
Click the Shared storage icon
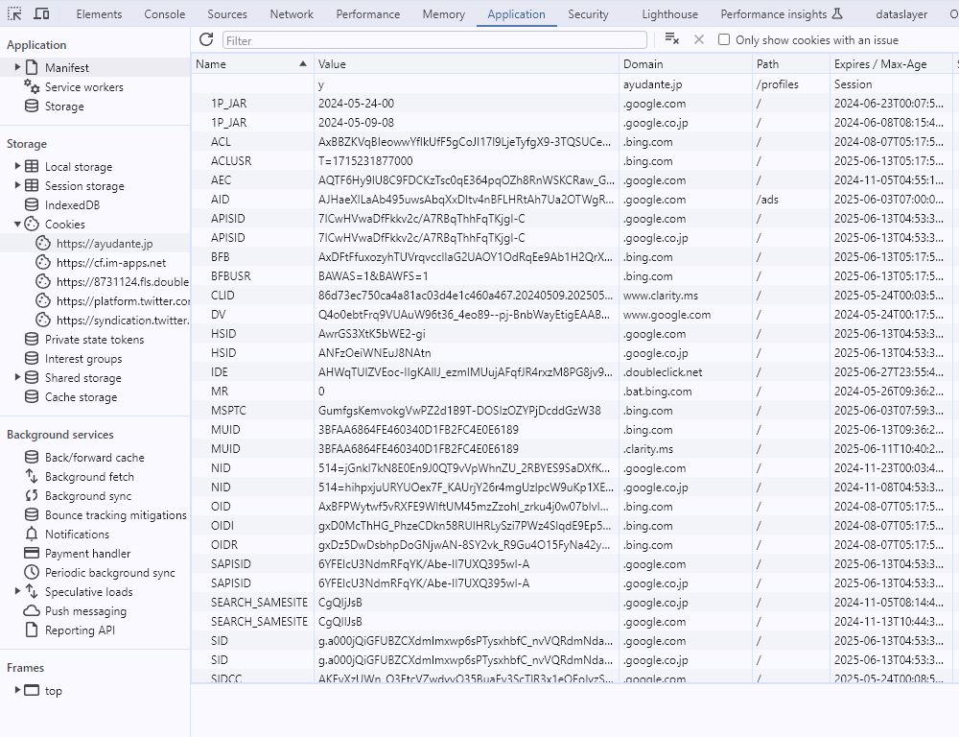[32, 378]
